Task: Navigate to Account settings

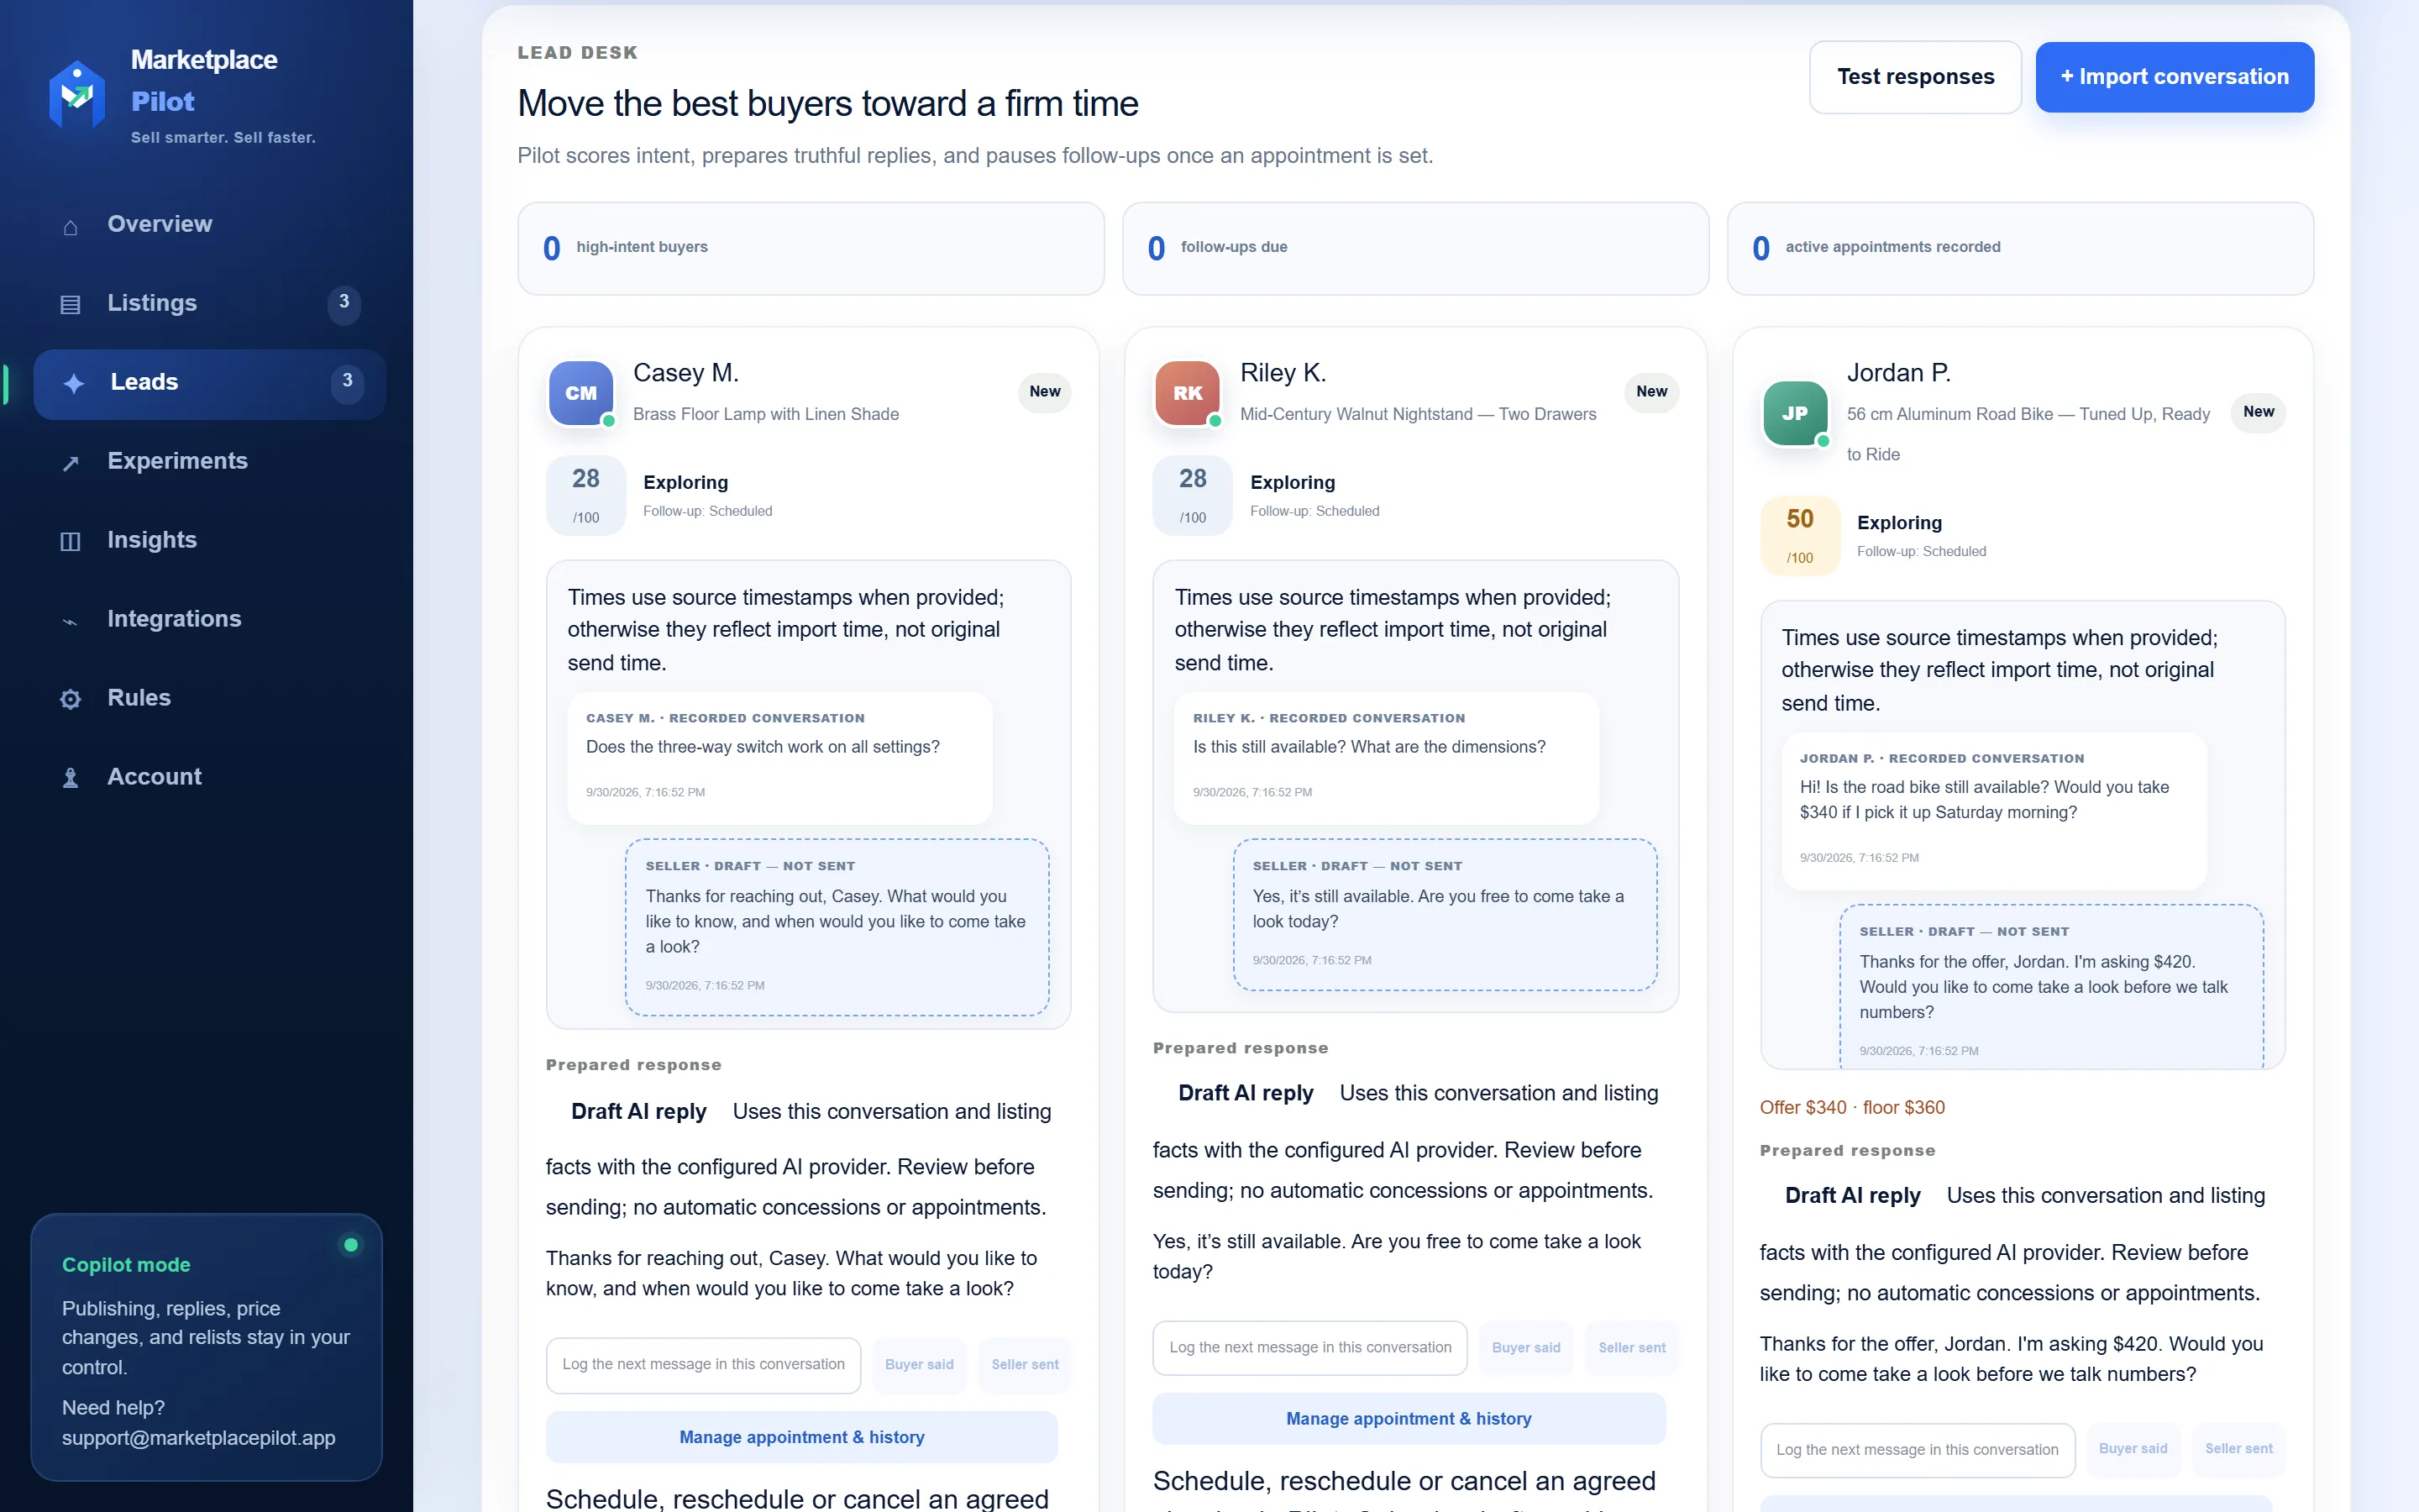Action: pyautogui.click(x=210, y=777)
